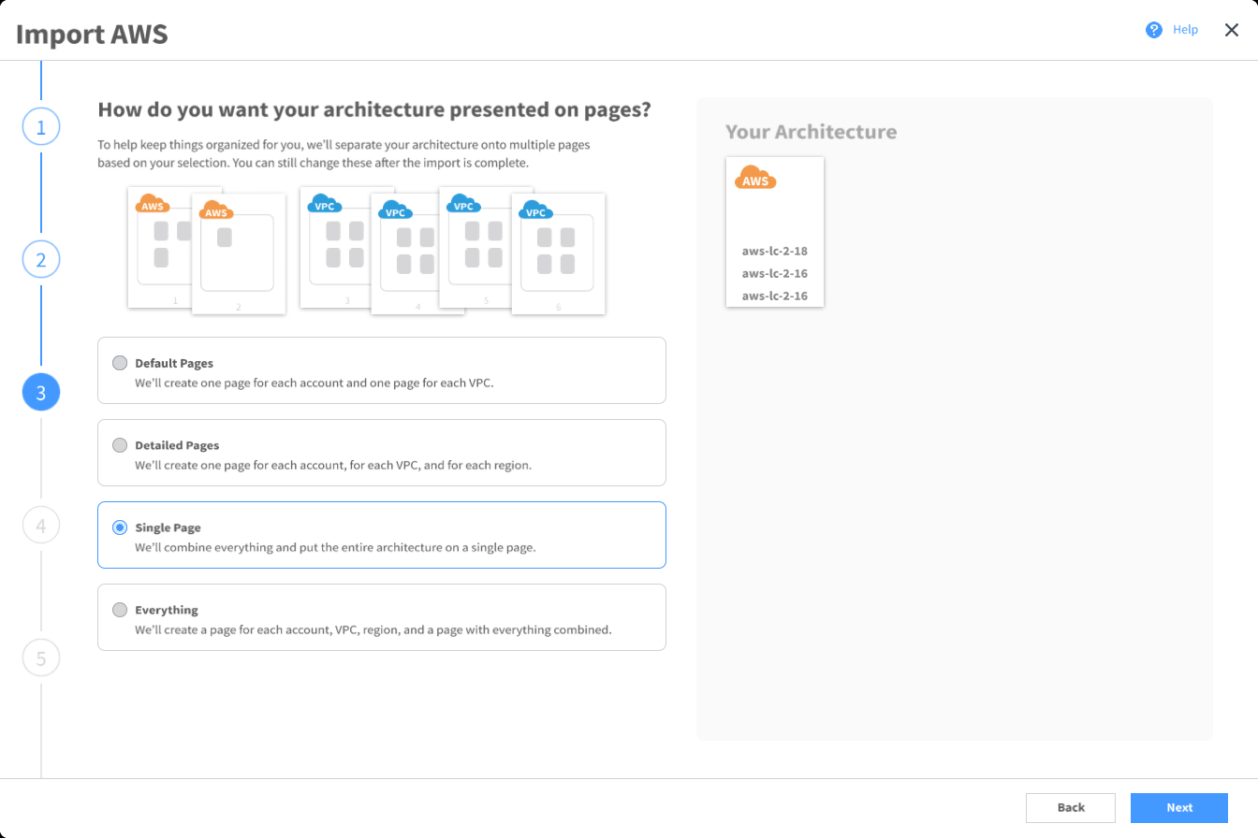Click the Next button
The image size is (1258, 838).
[x=1178, y=807]
